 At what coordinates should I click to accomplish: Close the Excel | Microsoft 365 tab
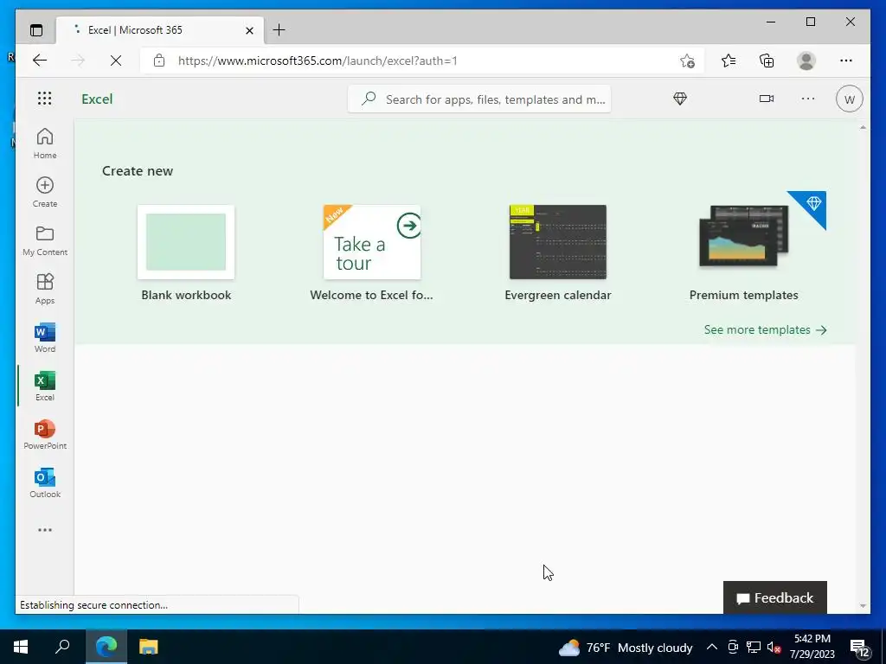(x=249, y=30)
